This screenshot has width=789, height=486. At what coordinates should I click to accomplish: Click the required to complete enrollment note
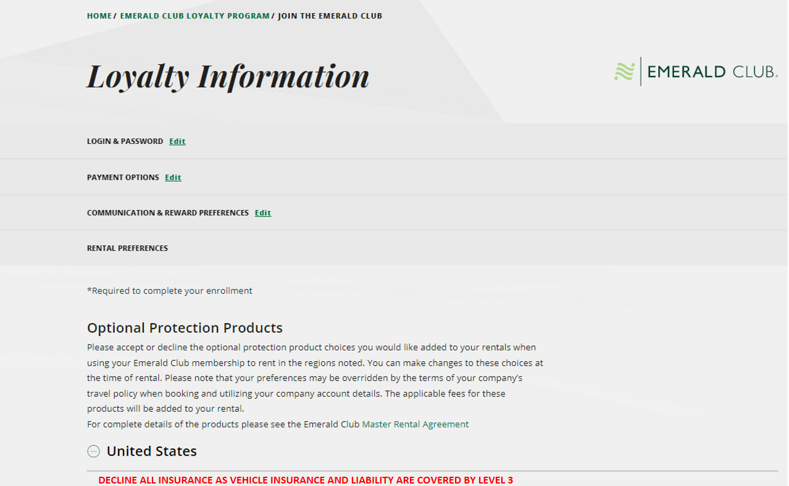pos(170,291)
